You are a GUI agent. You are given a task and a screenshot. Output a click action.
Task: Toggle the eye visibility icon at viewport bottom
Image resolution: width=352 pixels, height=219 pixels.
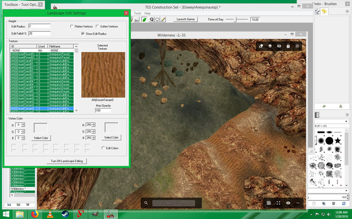(288, 203)
